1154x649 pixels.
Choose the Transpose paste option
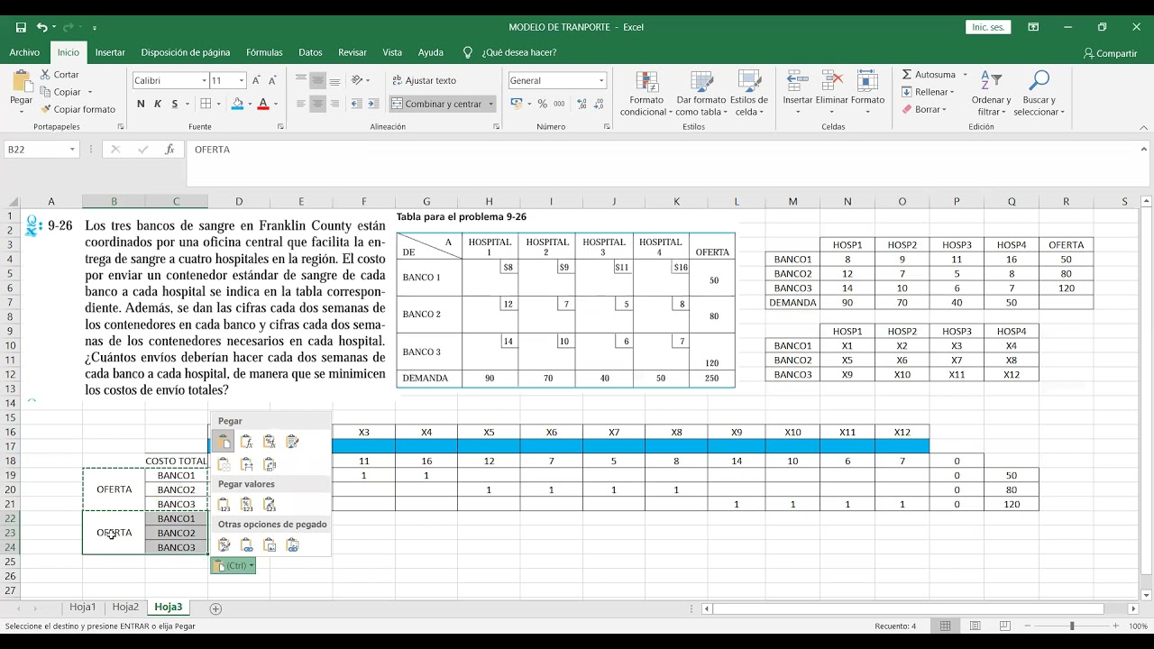coord(269,464)
